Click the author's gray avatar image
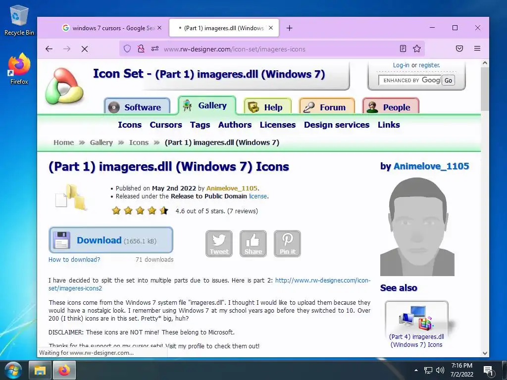 [417, 227]
